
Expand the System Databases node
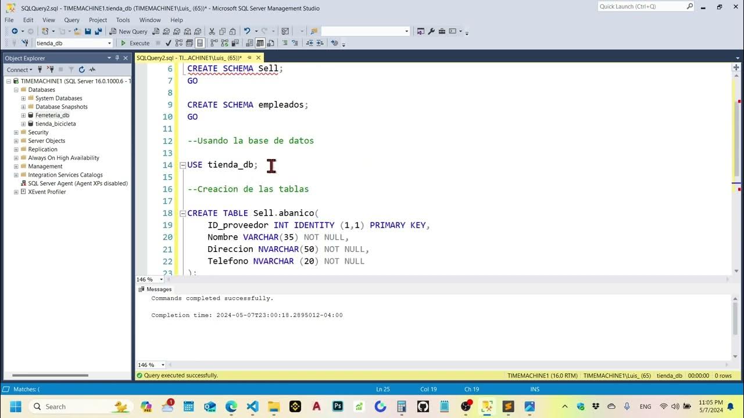[23, 98]
